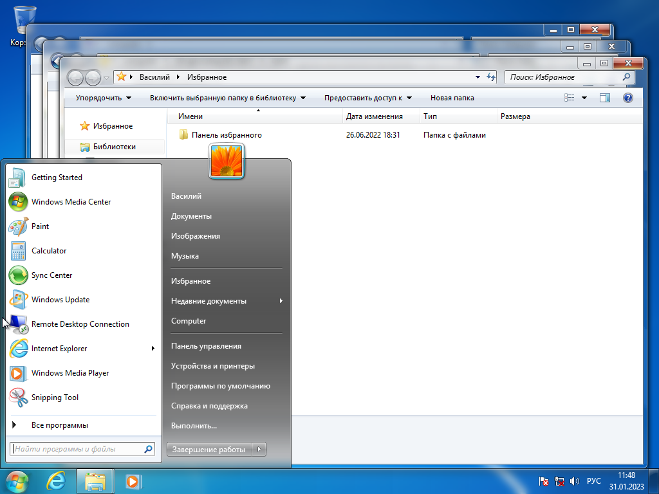Open the Упорядочить menu

(104, 98)
